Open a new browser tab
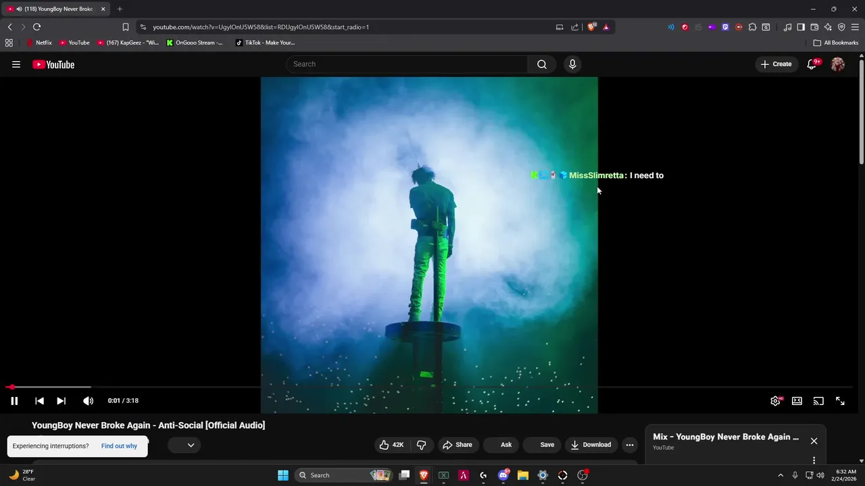This screenshot has width=865, height=486. click(x=120, y=9)
